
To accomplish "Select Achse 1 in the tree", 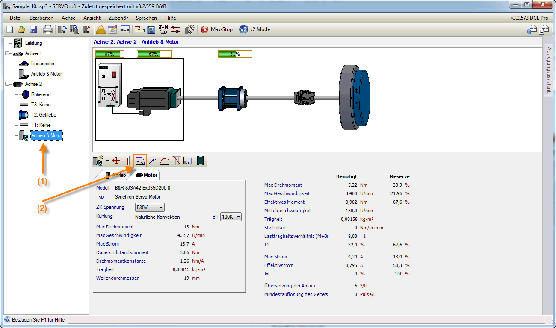I will (33, 53).
